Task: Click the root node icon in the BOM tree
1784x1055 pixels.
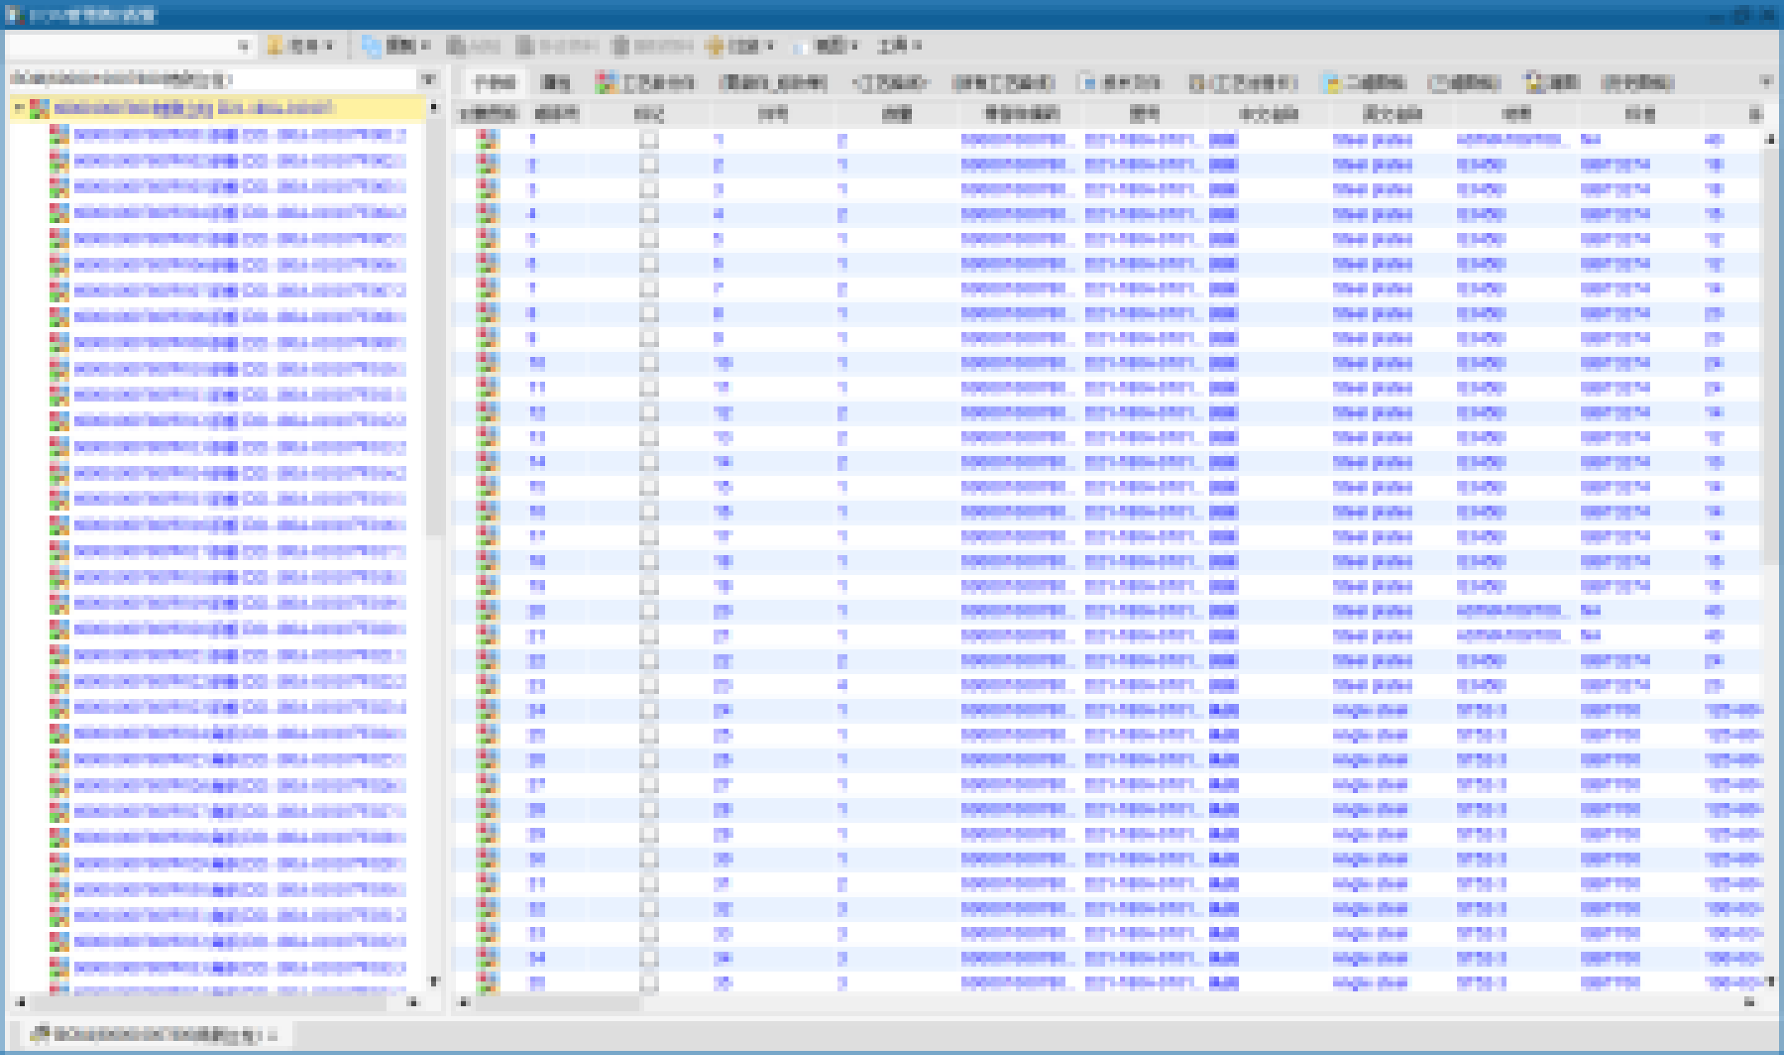Action: tap(39, 108)
